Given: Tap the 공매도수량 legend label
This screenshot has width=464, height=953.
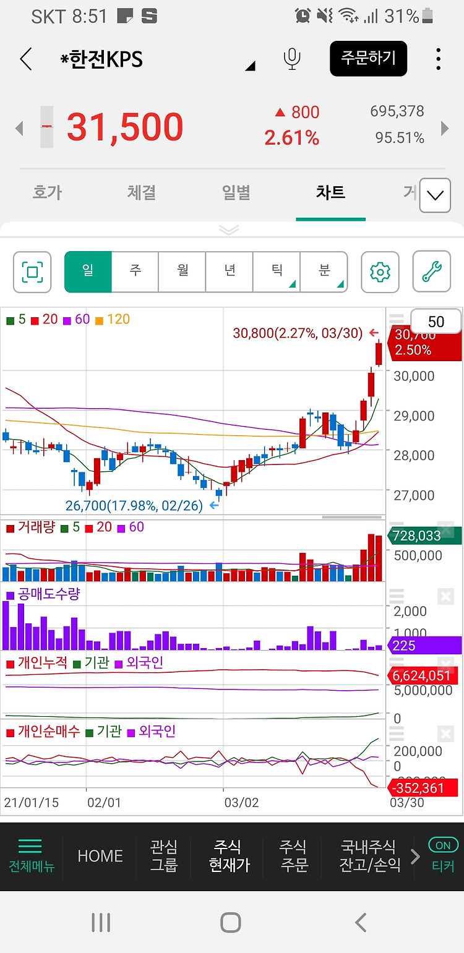Looking at the screenshot, I should 49,595.
